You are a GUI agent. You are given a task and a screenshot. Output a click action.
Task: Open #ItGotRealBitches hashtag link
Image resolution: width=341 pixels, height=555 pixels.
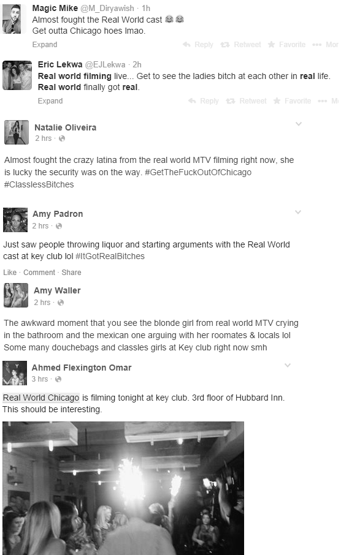(x=110, y=256)
